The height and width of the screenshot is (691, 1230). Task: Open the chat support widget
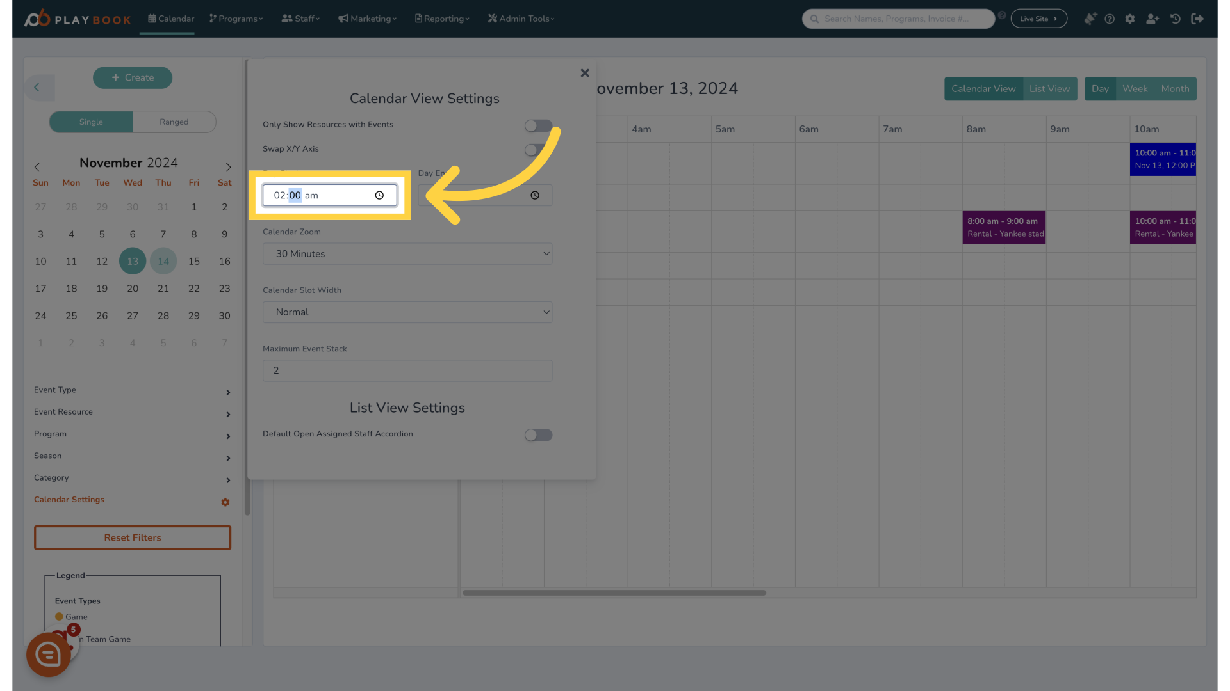click(x=49, y=655)
